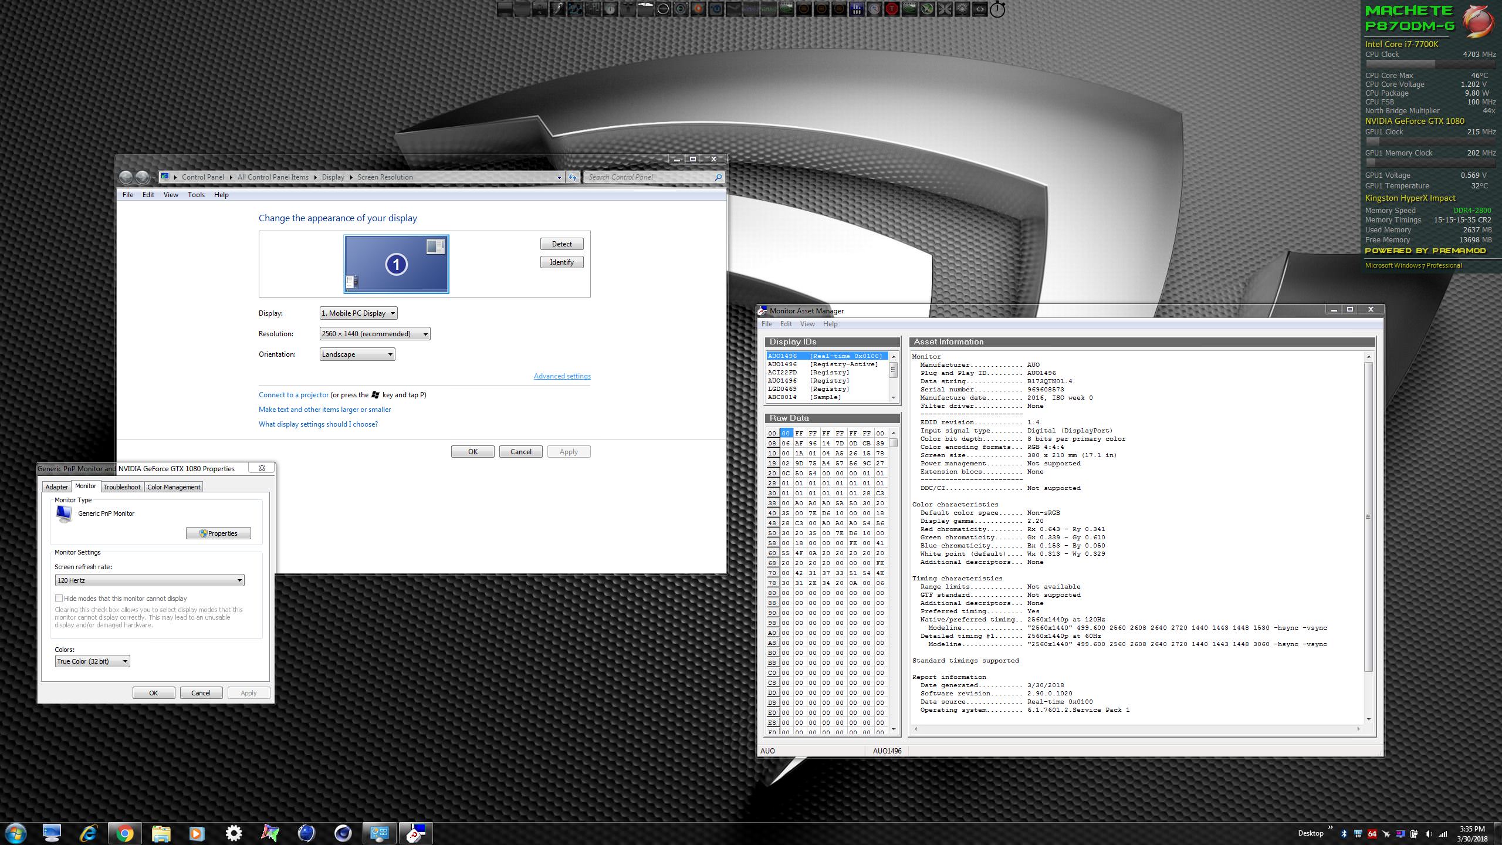This screenshot has height=845, width=1502.
Task: Click the Identify button
Action: pos(562,262)
